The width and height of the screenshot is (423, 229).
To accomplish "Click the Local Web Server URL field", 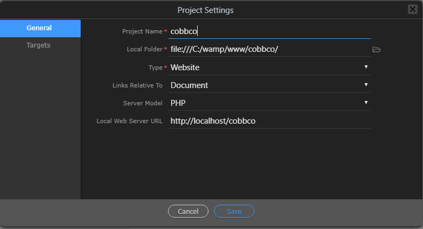I will pos(270,121).
